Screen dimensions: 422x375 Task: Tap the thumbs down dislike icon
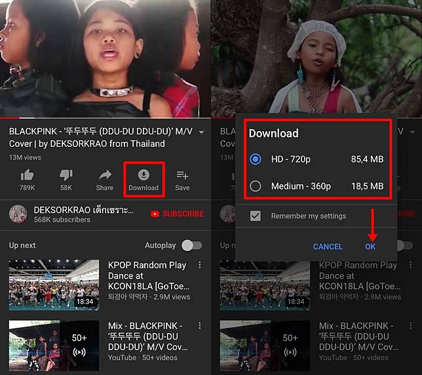coord(66,175)
